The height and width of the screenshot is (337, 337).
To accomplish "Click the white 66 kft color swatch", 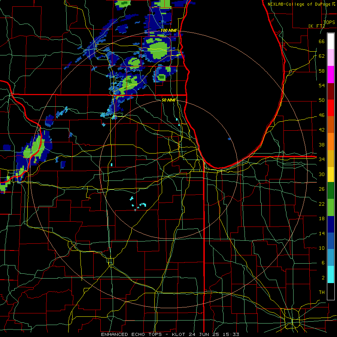I will (x=331, y=41).
